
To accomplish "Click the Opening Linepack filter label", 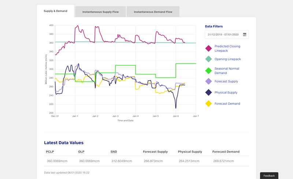I will (227, 59).
